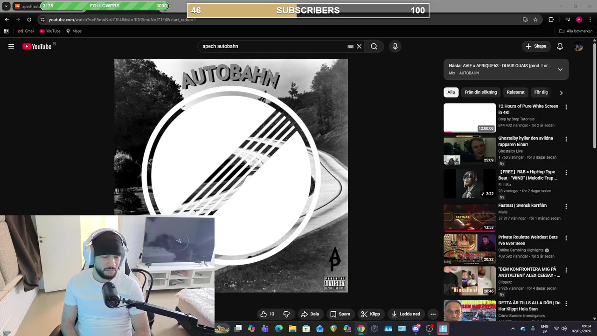Start voice search with microphone icon

[395, 46]
